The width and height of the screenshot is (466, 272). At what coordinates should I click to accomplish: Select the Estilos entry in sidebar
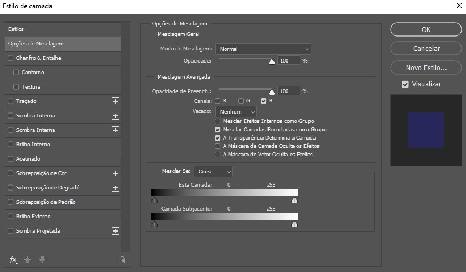63,29
